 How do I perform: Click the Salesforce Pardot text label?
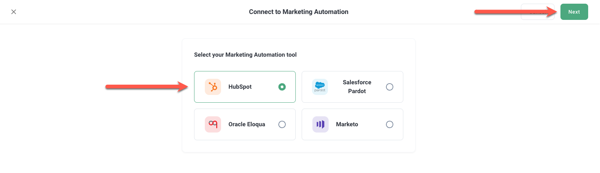point(357,87)
